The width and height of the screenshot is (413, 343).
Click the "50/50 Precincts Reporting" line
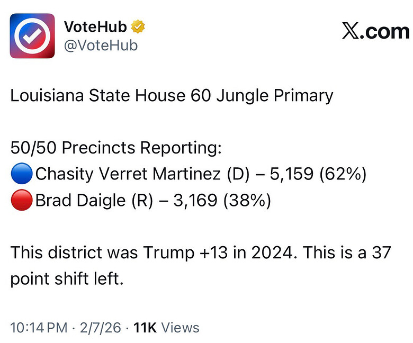(115, 148)
